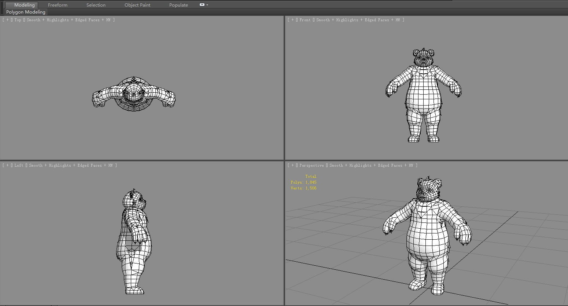Open the Perspective viewport plus general menu

coord(292,166)
